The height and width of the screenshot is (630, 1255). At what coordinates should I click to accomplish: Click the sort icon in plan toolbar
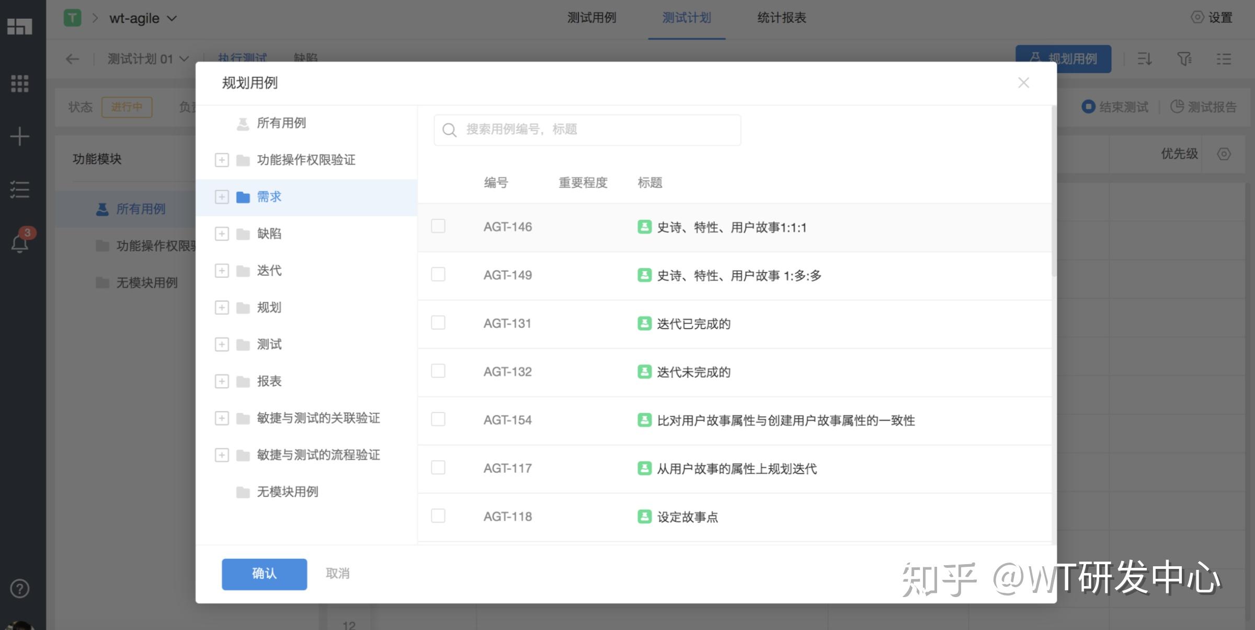click(1145, 59)
